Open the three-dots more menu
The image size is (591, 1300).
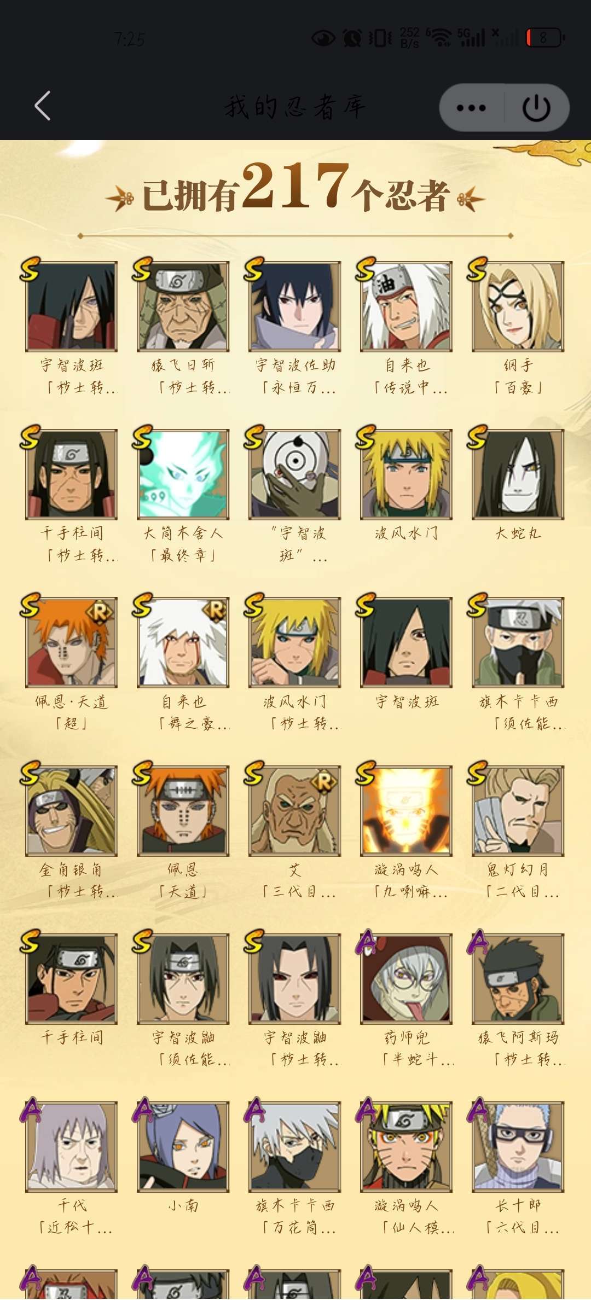point(471,108)
